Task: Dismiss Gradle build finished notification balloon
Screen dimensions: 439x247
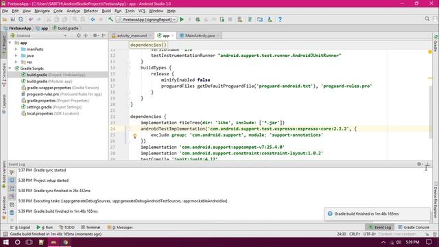Action: pos(377,213)
